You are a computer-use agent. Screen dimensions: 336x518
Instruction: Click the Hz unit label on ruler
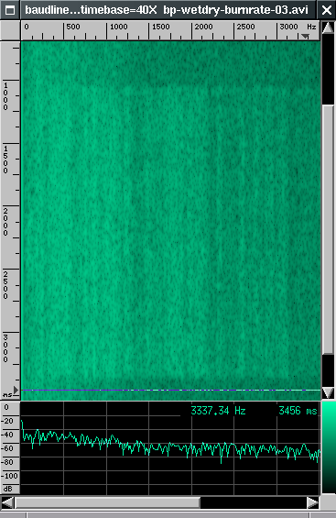click(311, 27)
